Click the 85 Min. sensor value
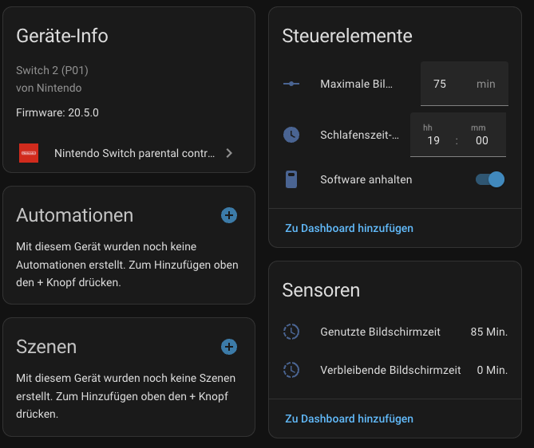The image size is (534, 448). point(489,332)
